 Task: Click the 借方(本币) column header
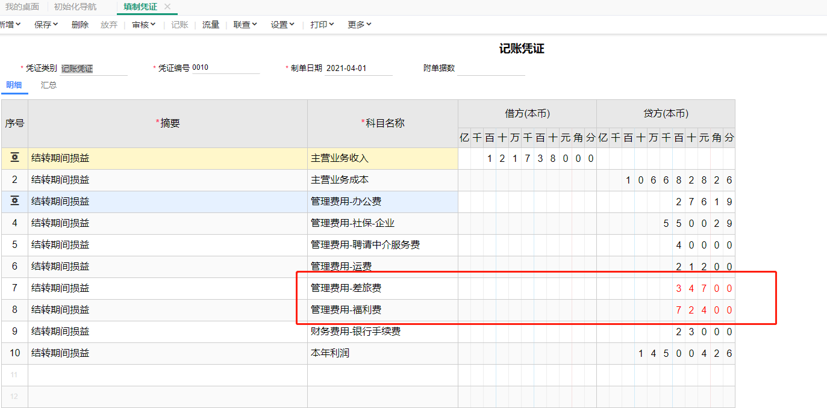pyautogui.click(x=528, y=114)
